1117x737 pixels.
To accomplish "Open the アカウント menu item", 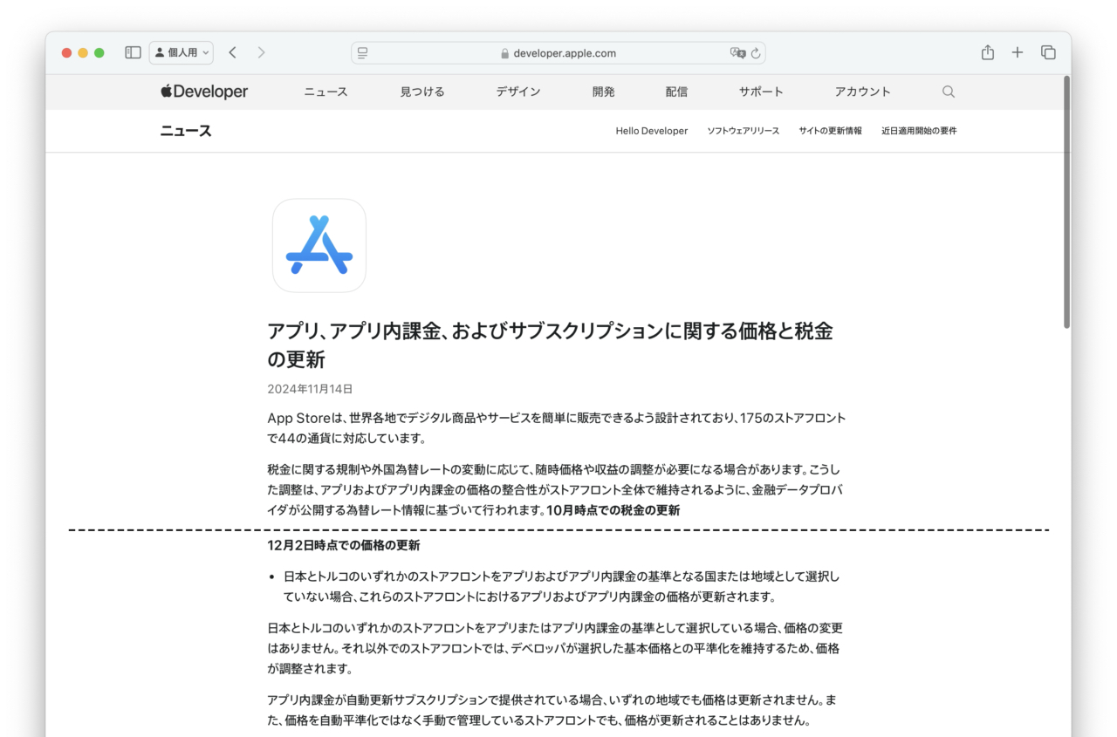I will click(x=862, y=92).
